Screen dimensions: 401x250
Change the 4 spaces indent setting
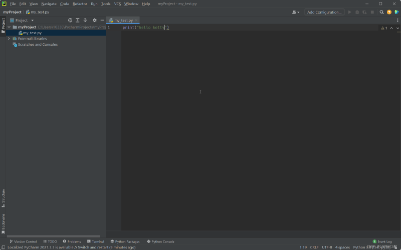pyautogui.click(x=342, y=247)
